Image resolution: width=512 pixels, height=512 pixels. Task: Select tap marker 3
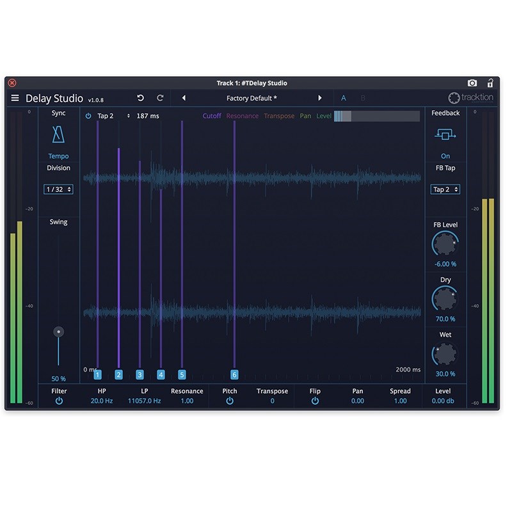coord(140,374)
